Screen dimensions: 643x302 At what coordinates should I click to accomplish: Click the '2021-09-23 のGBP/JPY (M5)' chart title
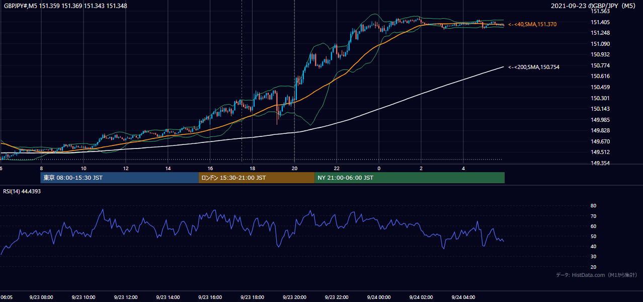coord(594,6)
